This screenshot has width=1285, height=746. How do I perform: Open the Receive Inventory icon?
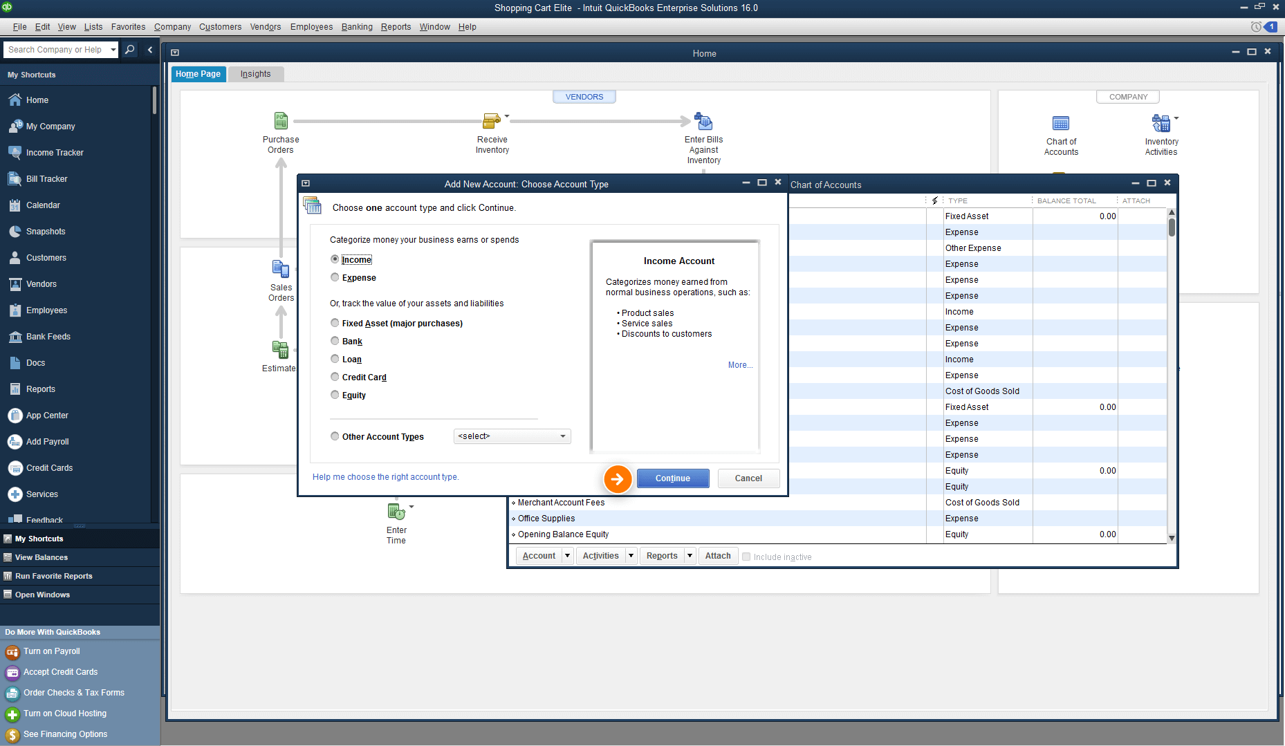pos(492,121)
